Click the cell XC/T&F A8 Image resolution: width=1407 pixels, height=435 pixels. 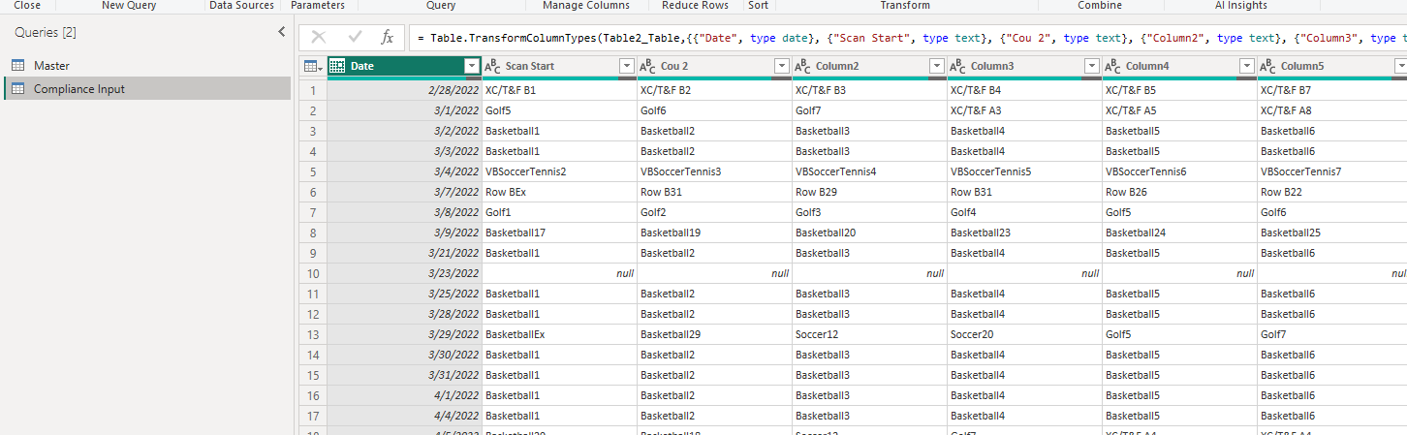1332,110
